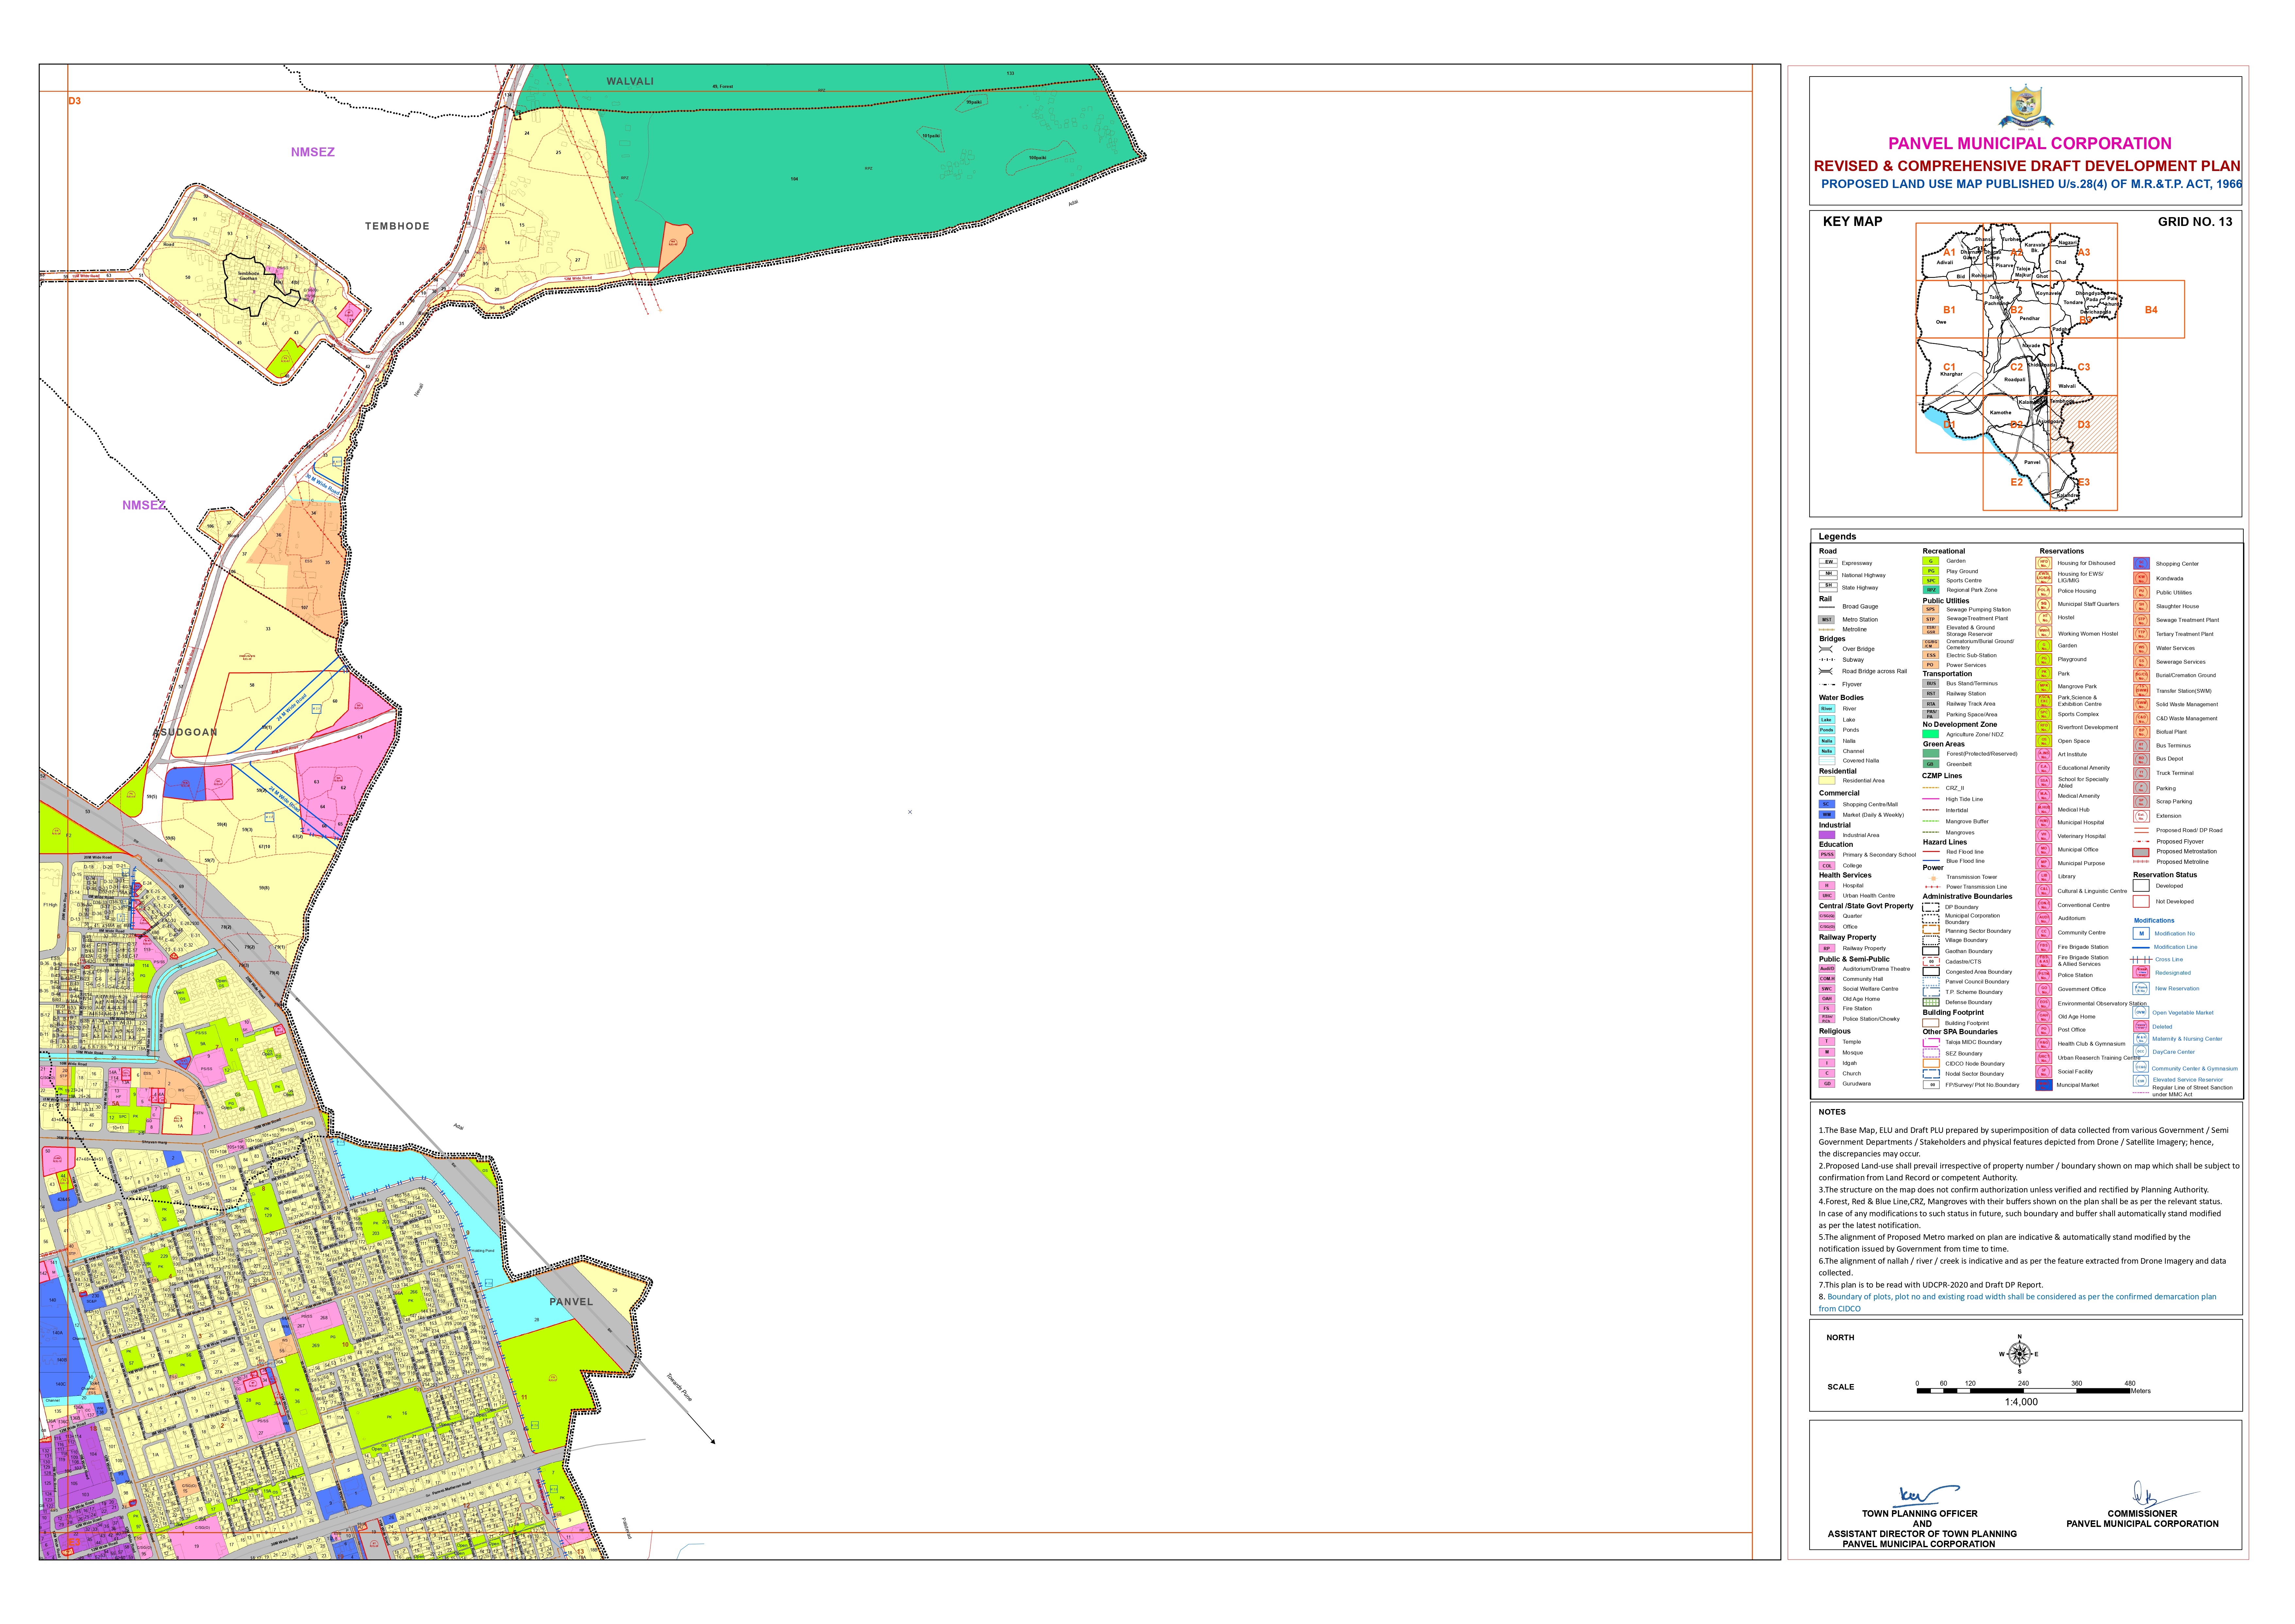This screenshot has width=2295, height=1624.
Task: Click the Proposed Metrostation grey symbol
Action: tap(2141, 853)
